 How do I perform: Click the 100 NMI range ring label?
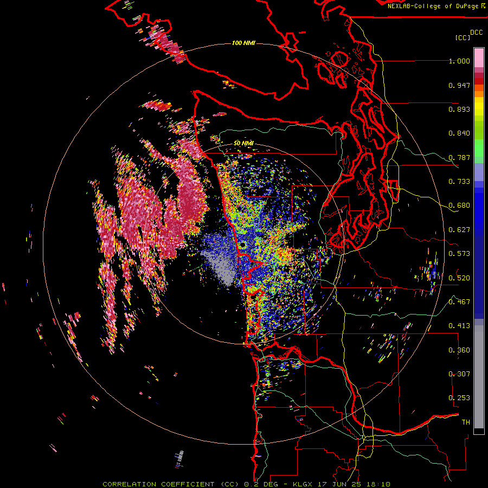(243, 43)
